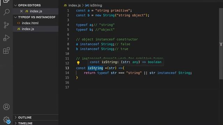Click 'new String' on line 2

(105, 15)
